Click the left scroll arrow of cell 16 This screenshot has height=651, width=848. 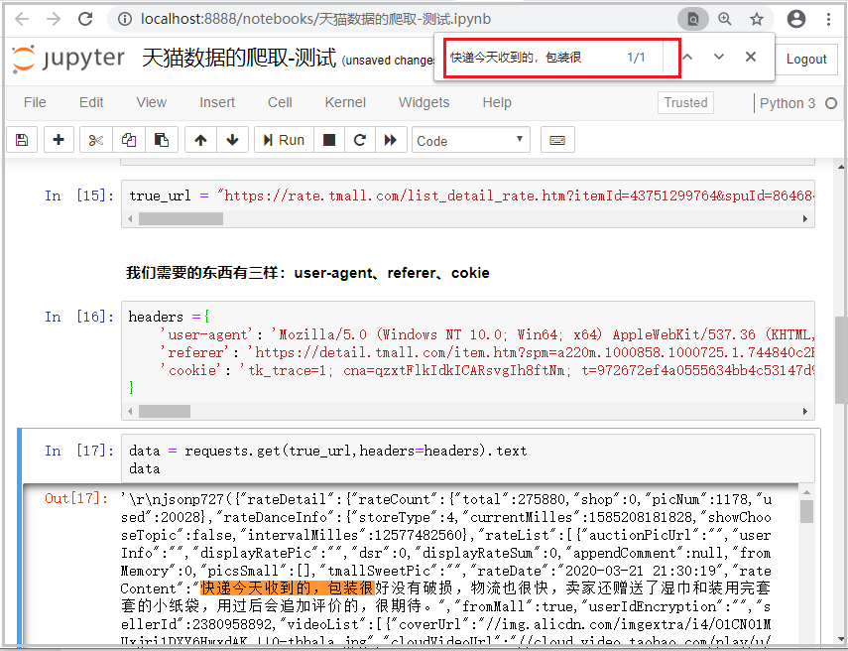(130, 411)
